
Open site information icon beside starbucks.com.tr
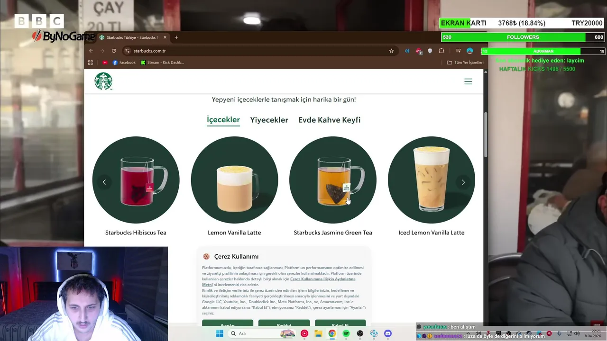tap(127, 51)
